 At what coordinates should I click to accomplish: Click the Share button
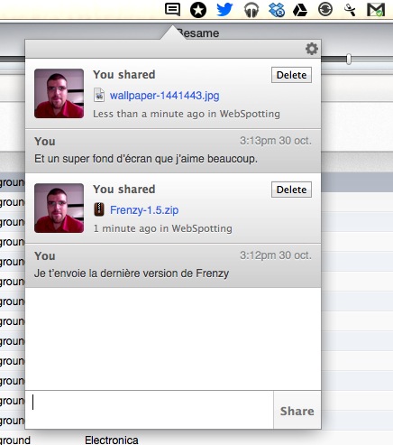[x=297, y=410]
